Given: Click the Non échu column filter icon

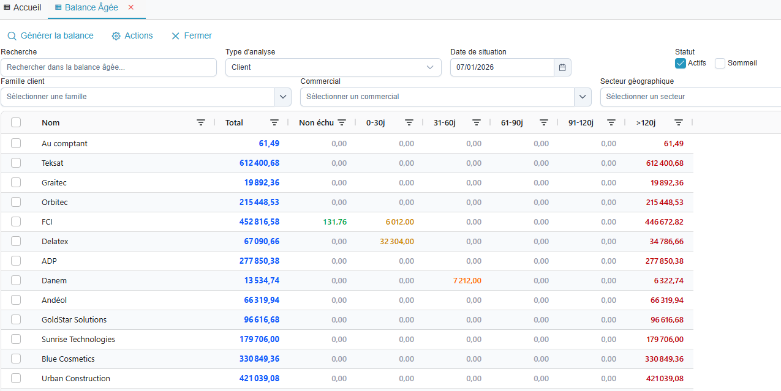Looking at the screenshot, I should coord(342,122).
